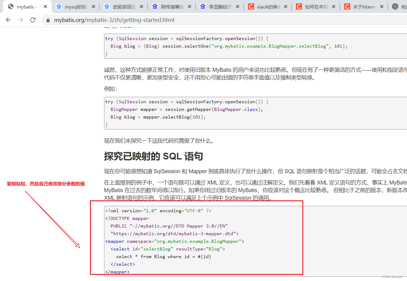The image size is (407, 281).
Task: Click Baidu favicon on 武契奇回应 tab
Action: (x=107, y=6)
